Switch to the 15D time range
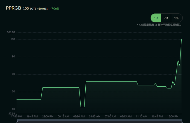Viewport: 190px width, 123px height. pos(177,18)
